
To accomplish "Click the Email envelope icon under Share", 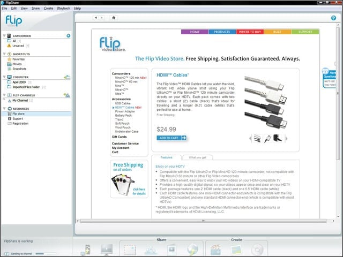I will 130,250.
